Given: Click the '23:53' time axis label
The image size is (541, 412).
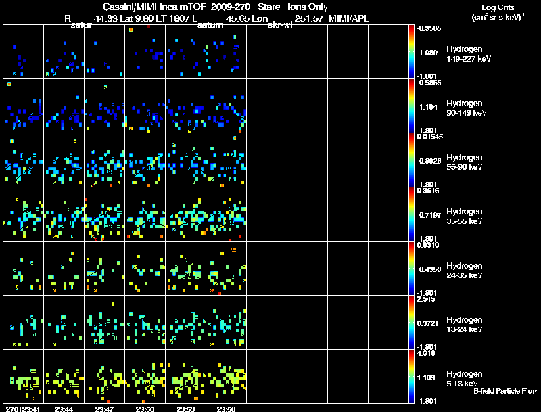Looking at the screenshot, I should [x=185, y=409].
